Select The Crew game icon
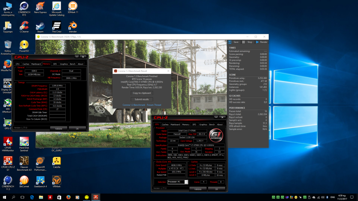The width and height of the screenshot is (358, 201). (56, 27)
